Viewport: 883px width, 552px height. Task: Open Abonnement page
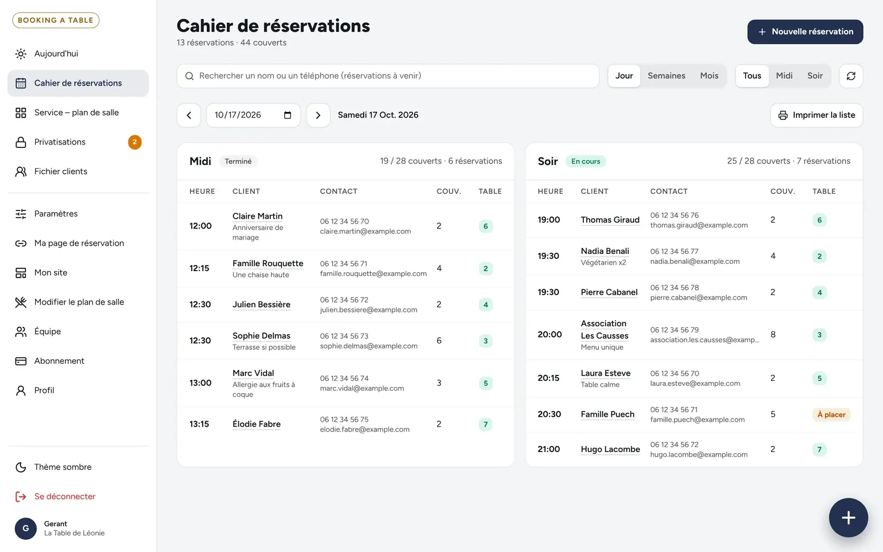click(78, 361)
